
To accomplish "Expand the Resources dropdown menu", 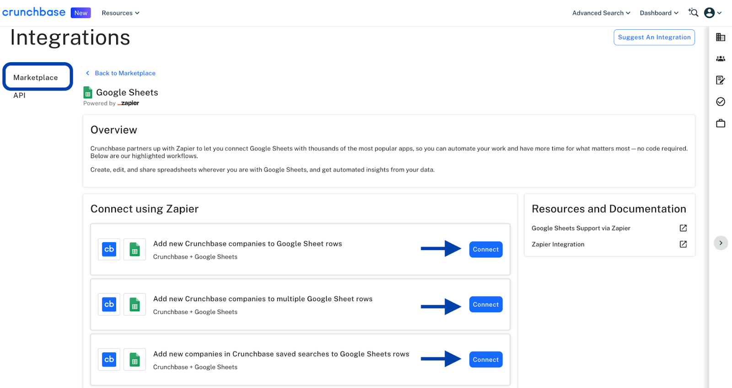I will (x=120, y=13).
